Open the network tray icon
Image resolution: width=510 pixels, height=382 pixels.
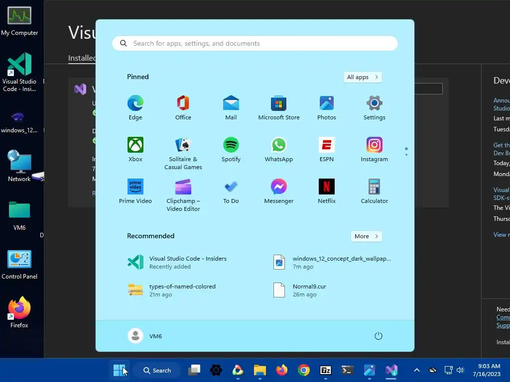[449, 370]
